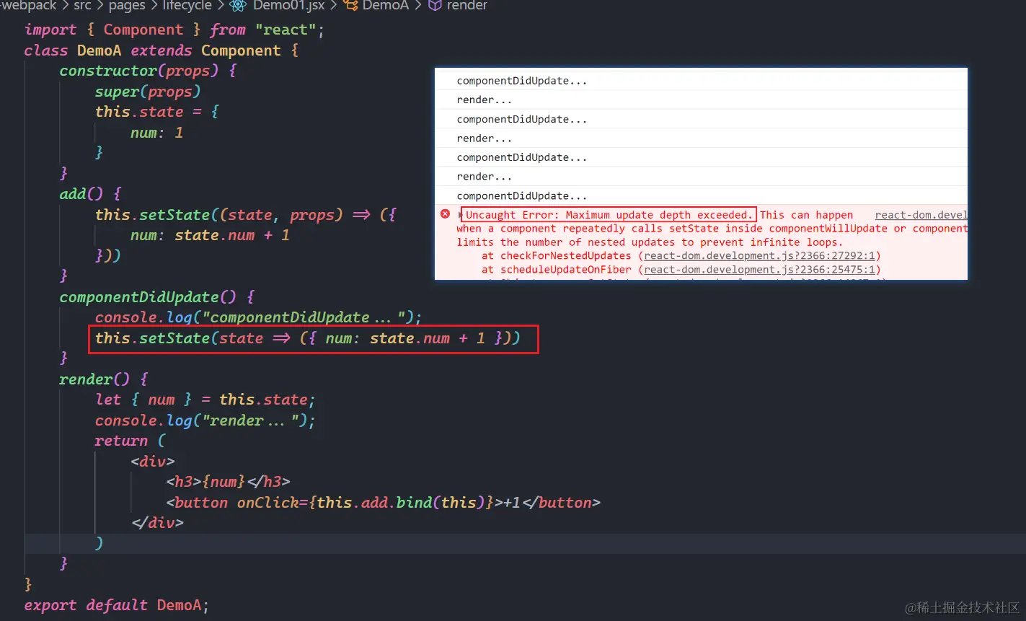Screen dimensions: 1026x621
Task: Click the 'render() {' method line
Action: [104, 379]
